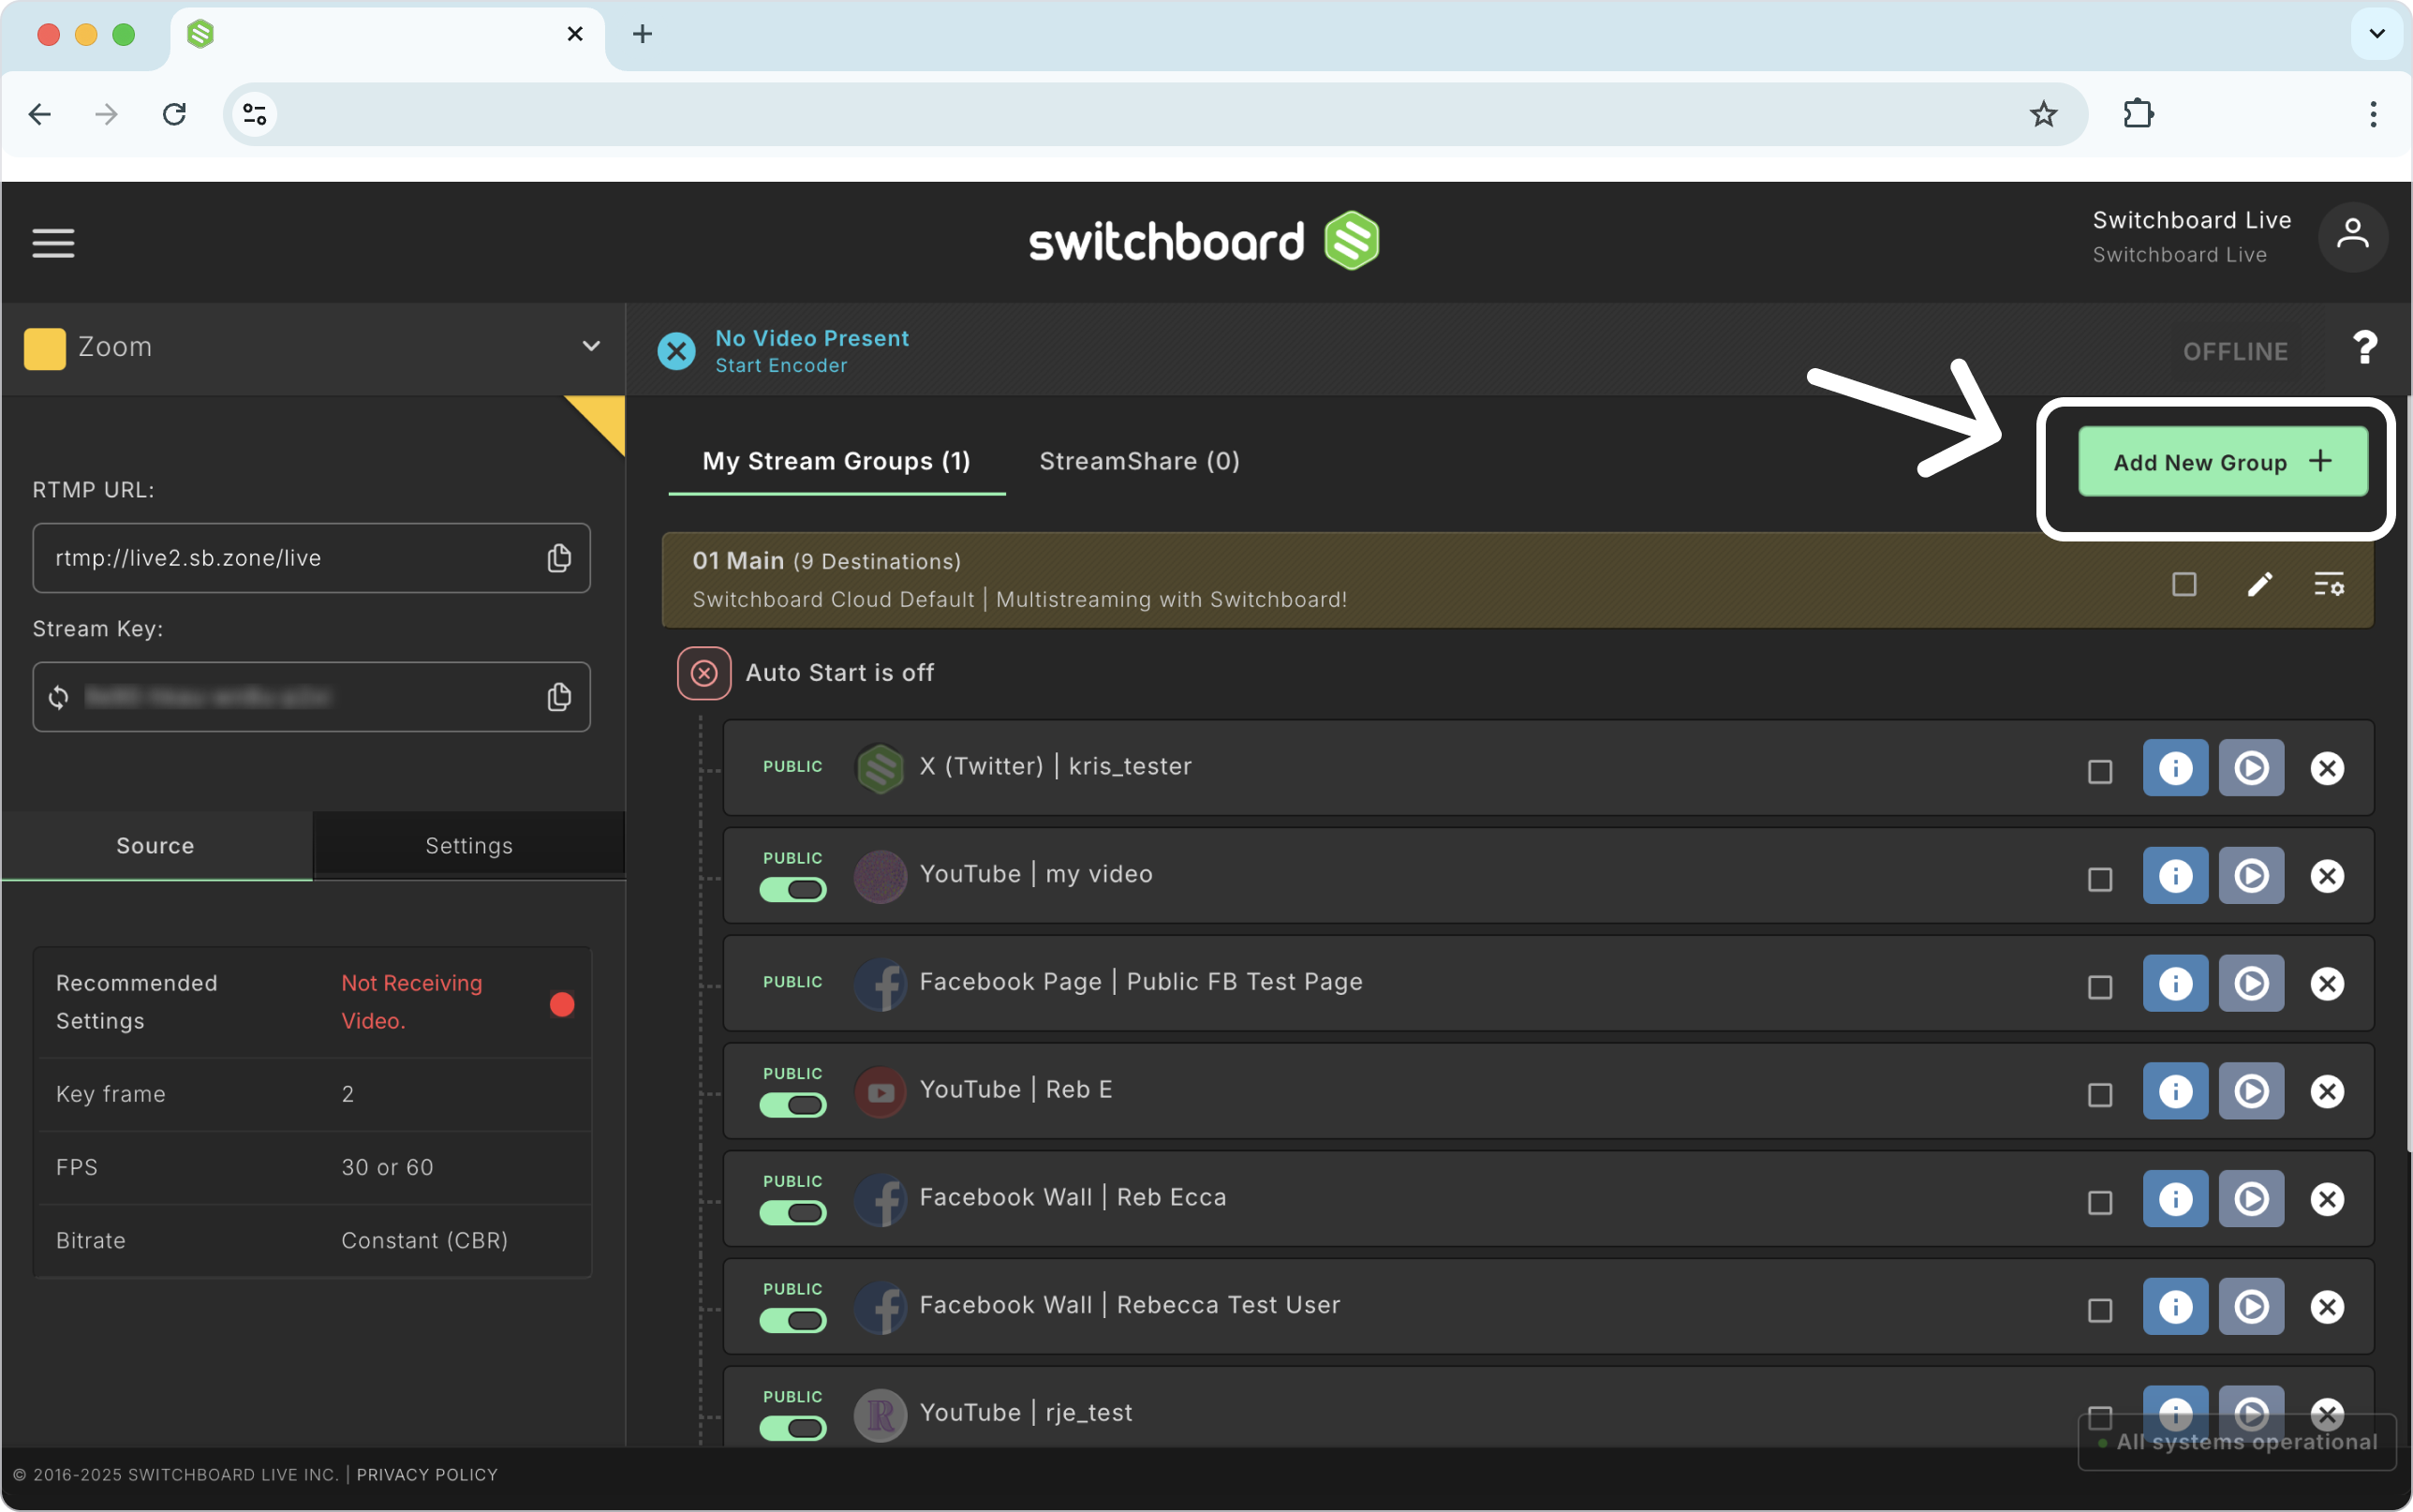
Task: Switch to My Stream Groups tab
Action: click(x=836, y=461)
